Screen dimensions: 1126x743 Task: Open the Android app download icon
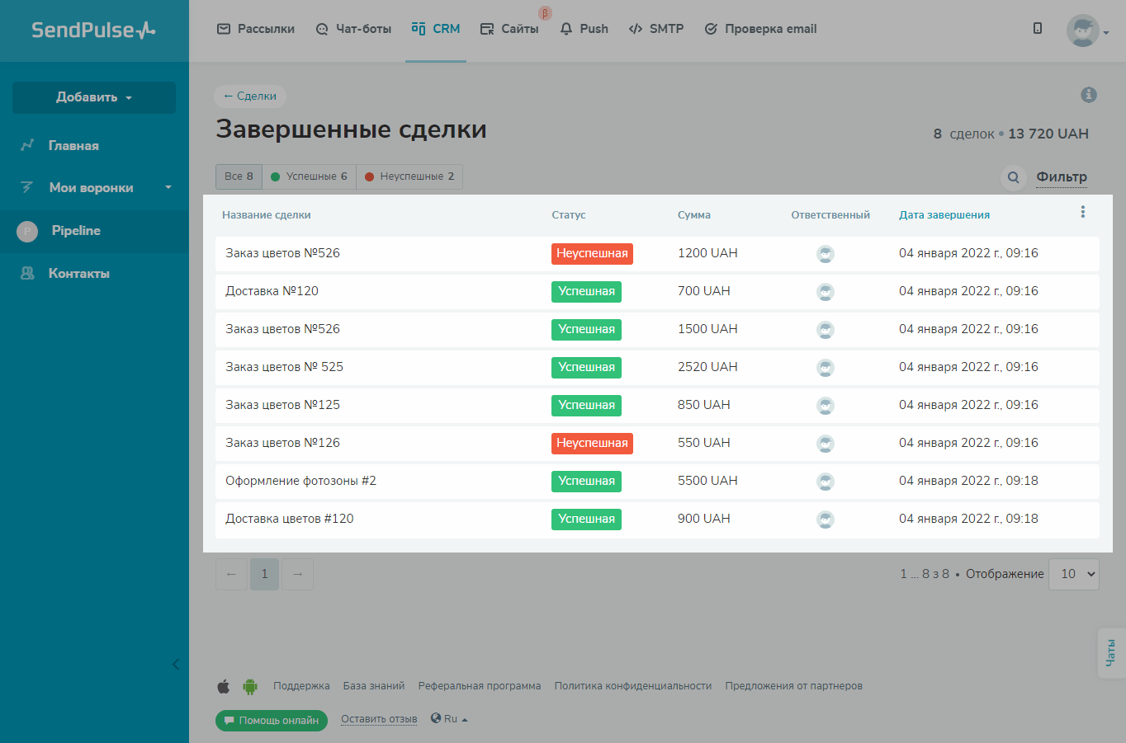pos(250,686)
